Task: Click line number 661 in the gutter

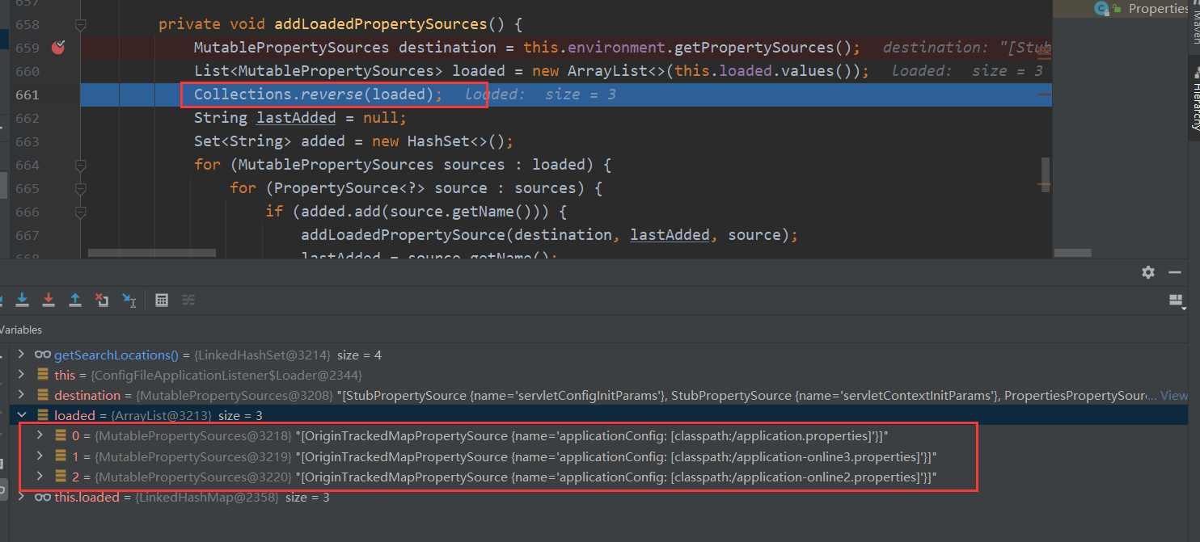Action: pos(27,95)
